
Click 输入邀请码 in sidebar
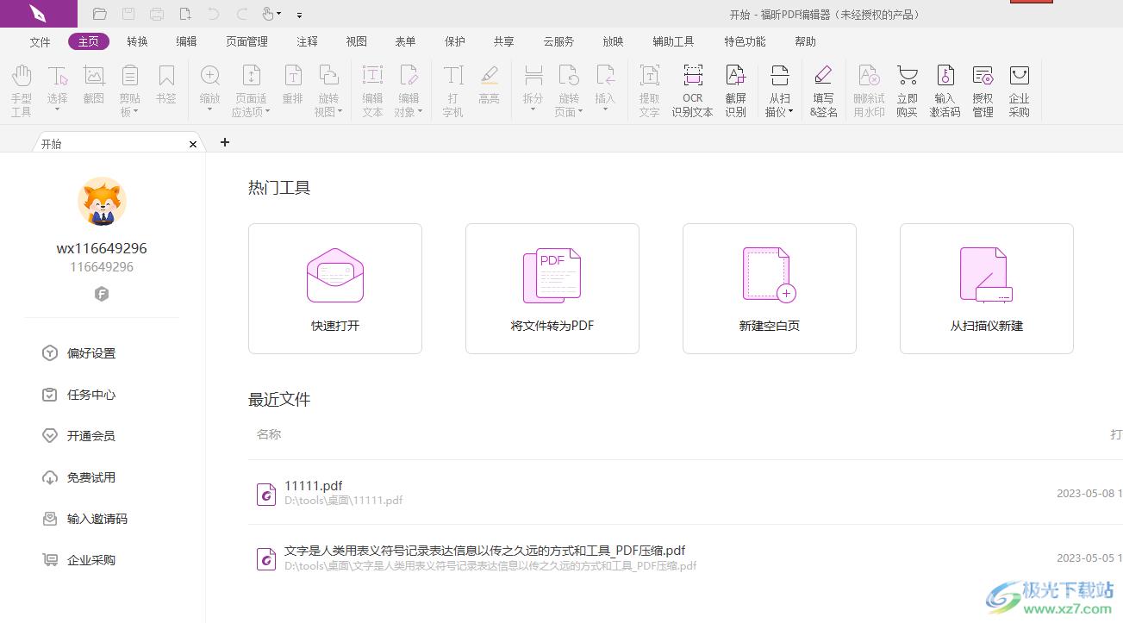[85, 519]
